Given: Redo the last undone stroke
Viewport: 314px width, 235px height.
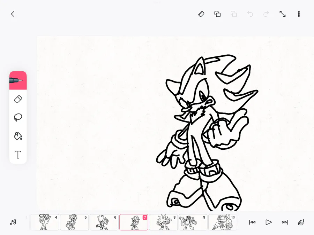Looking at the screenshot, I should coord(266,14).
